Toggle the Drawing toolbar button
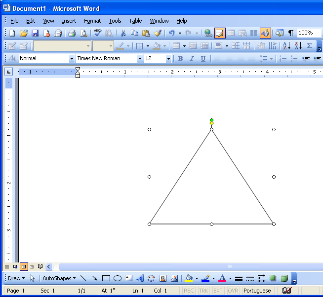 [265, 33]
